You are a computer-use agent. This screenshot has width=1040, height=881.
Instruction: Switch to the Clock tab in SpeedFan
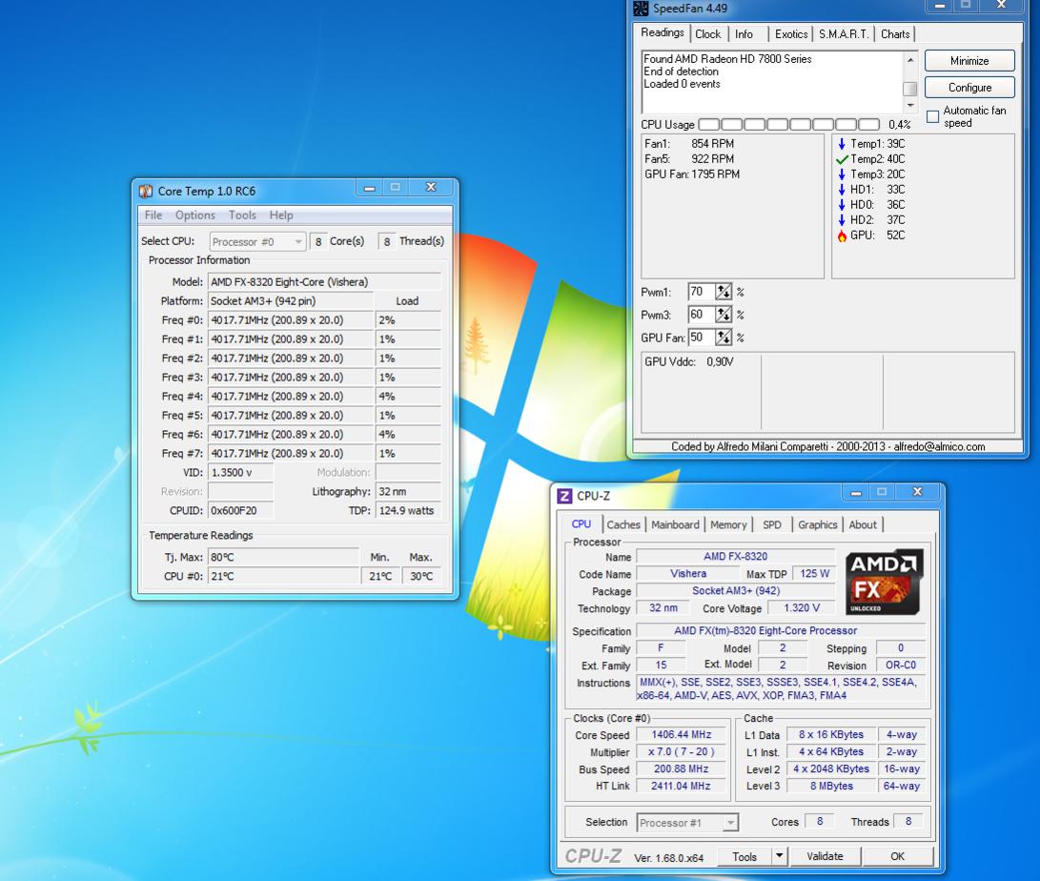pos(707,33)
